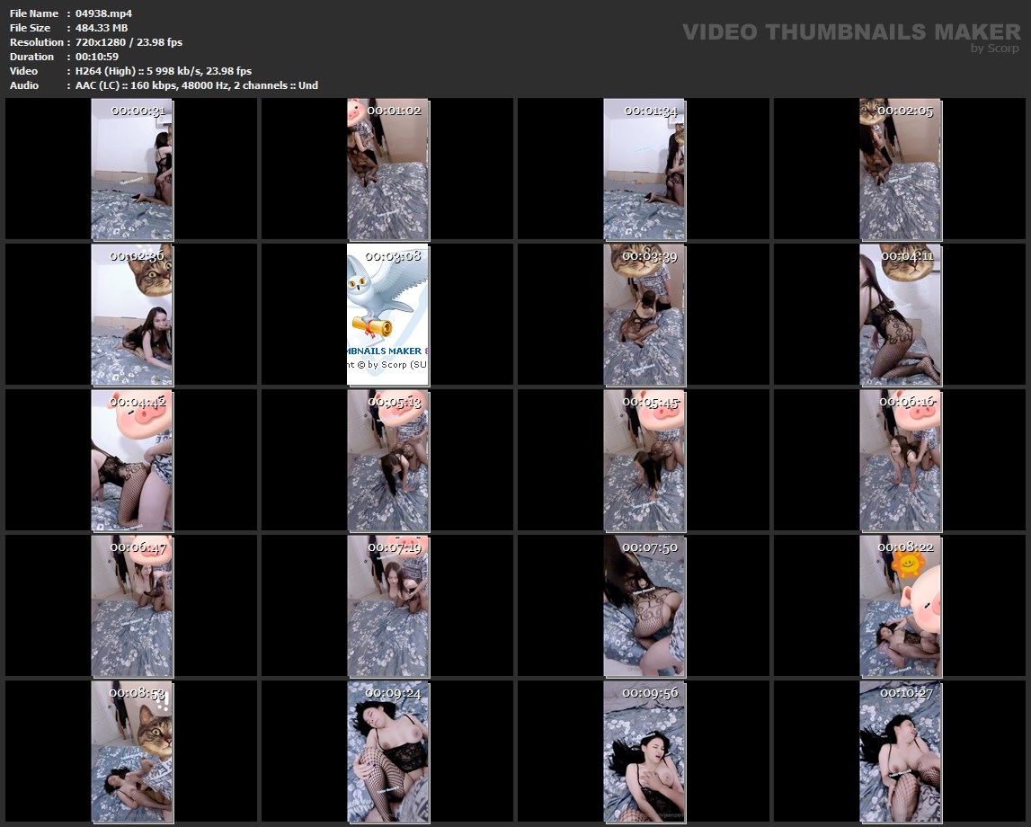Click the VIDEO THUMBNAILS MAKER watermark title
1031x827 pixels.
(x=850, y=31)
